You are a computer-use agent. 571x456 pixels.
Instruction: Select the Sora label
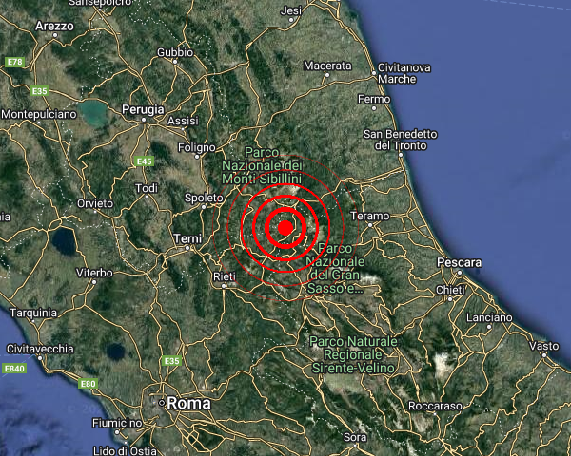click(355, 437)
